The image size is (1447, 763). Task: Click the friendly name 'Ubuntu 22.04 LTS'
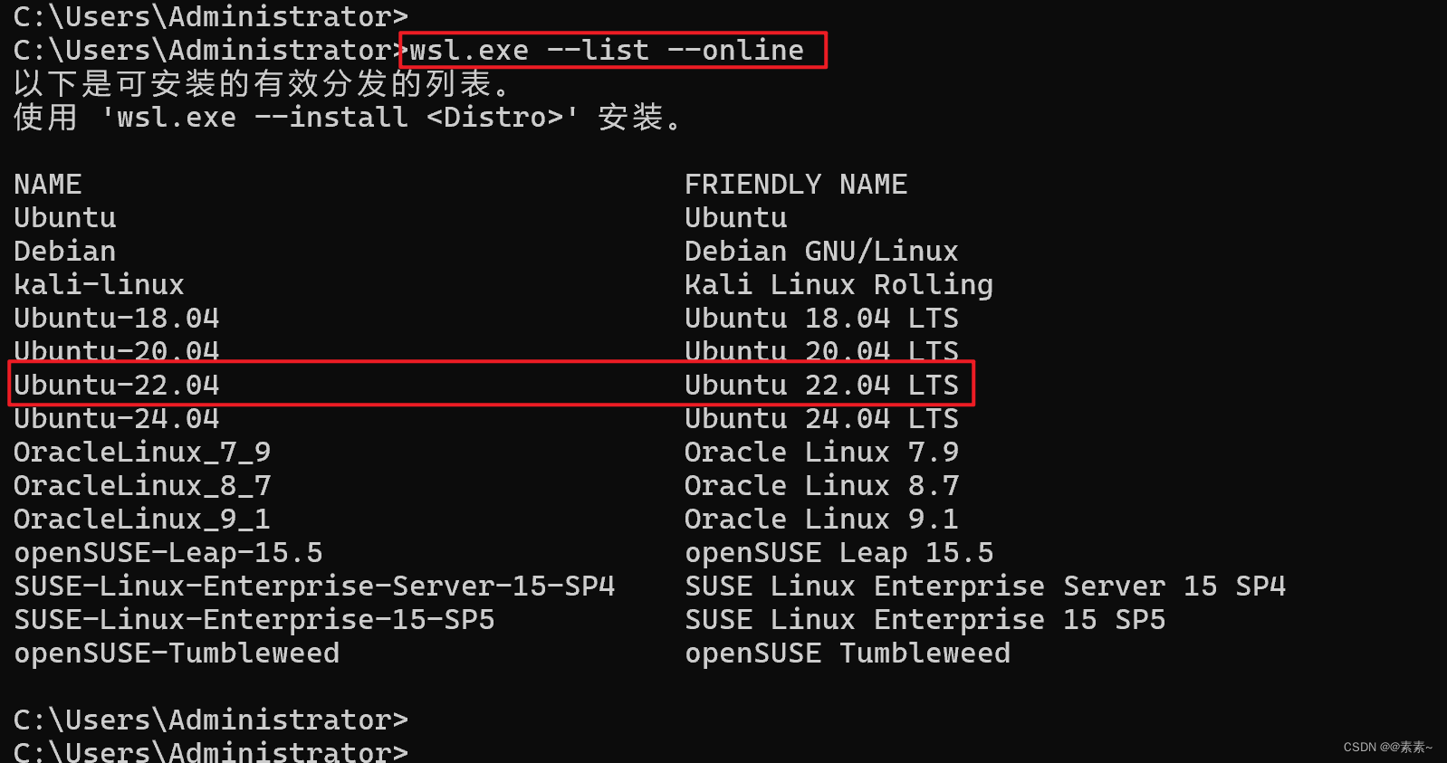[x=821, y=385]
